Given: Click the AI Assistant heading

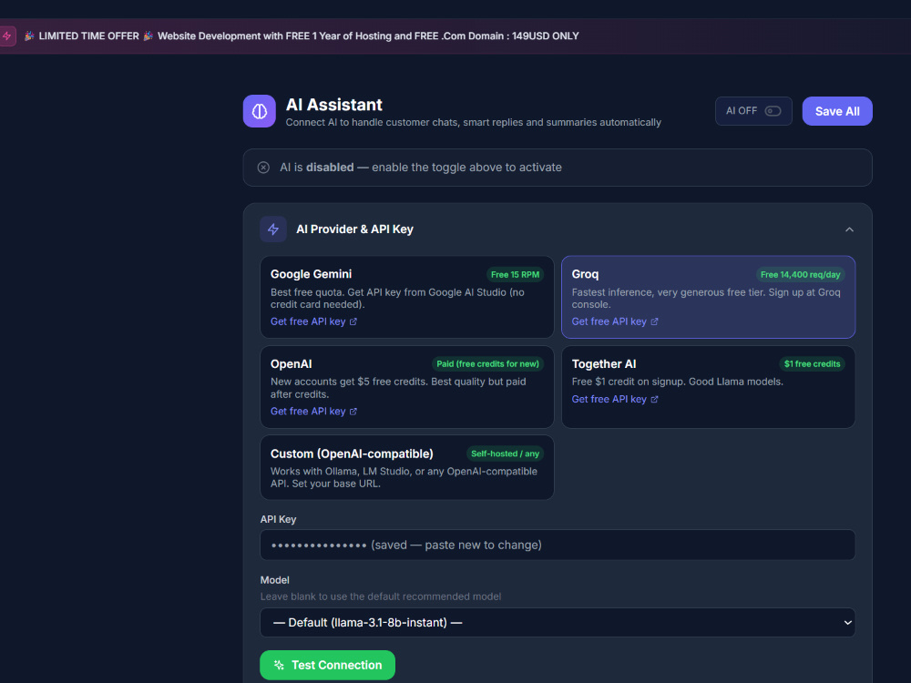Looking at the screenshot, I should (334, 105).
